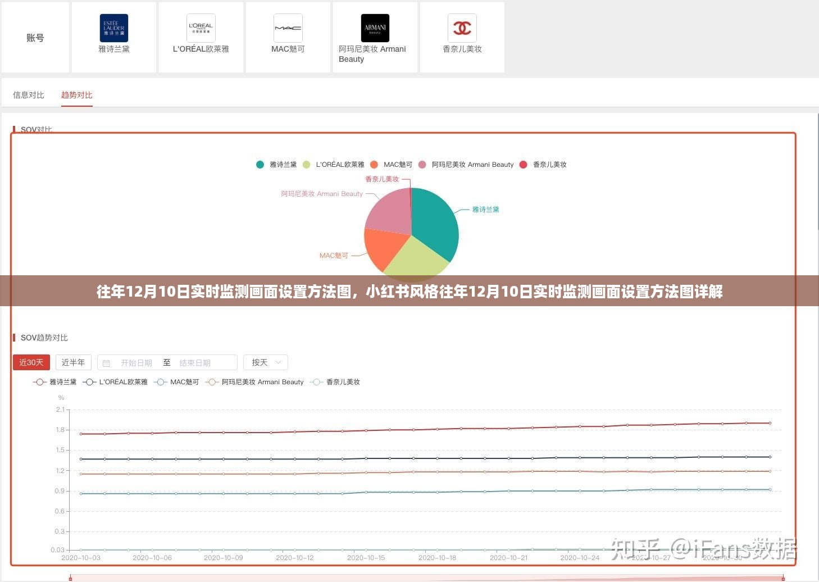Click the 雅诗兰黛 account card label

(114, 49)
